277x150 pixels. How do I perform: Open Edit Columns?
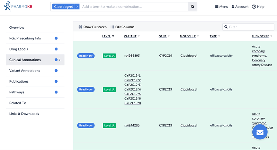click(122, 27)
